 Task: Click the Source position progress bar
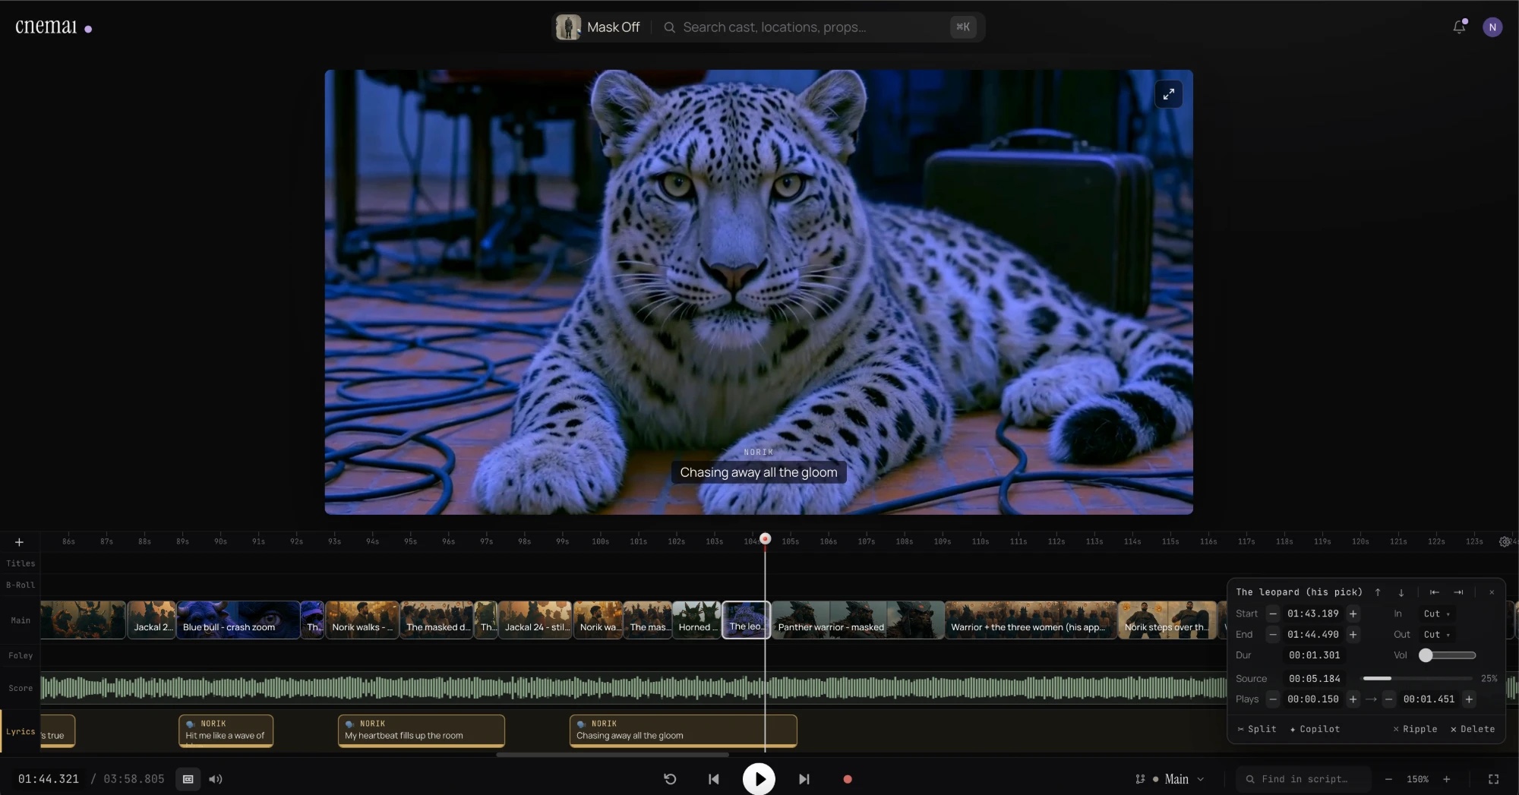[1417, 678]
